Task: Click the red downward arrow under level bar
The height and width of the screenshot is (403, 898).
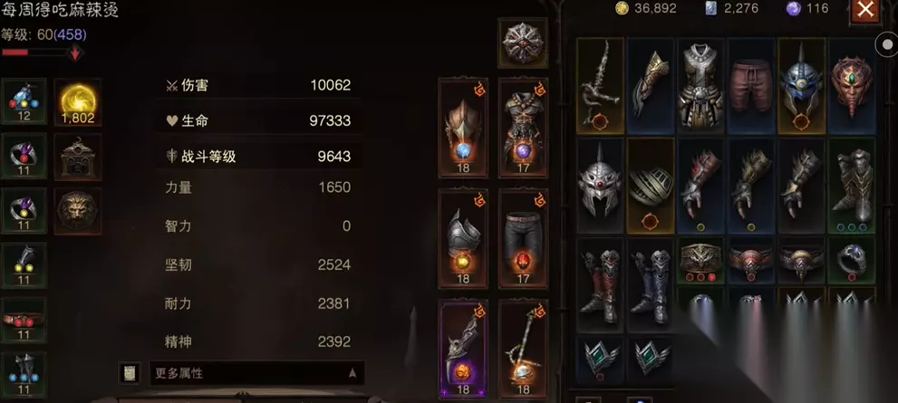Action: (75, 53)
